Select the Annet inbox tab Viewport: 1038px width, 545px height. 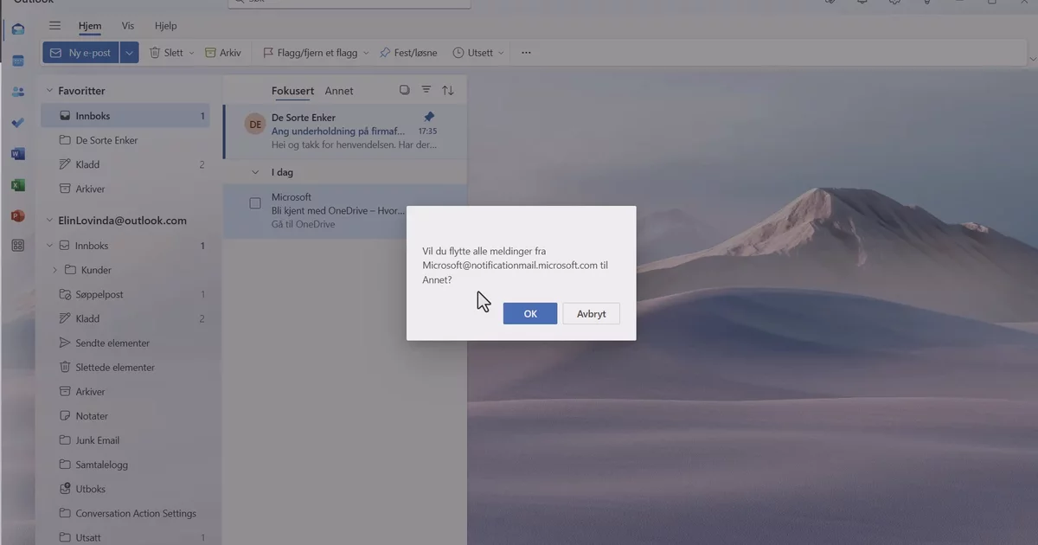(339, 91)
